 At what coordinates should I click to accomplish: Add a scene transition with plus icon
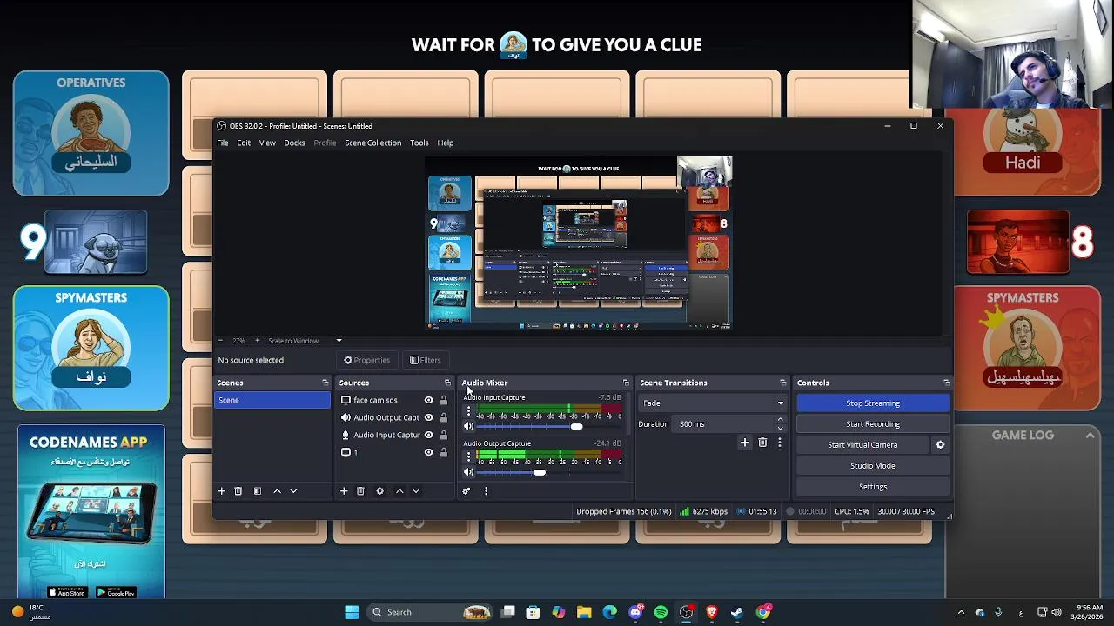point(745,443)
